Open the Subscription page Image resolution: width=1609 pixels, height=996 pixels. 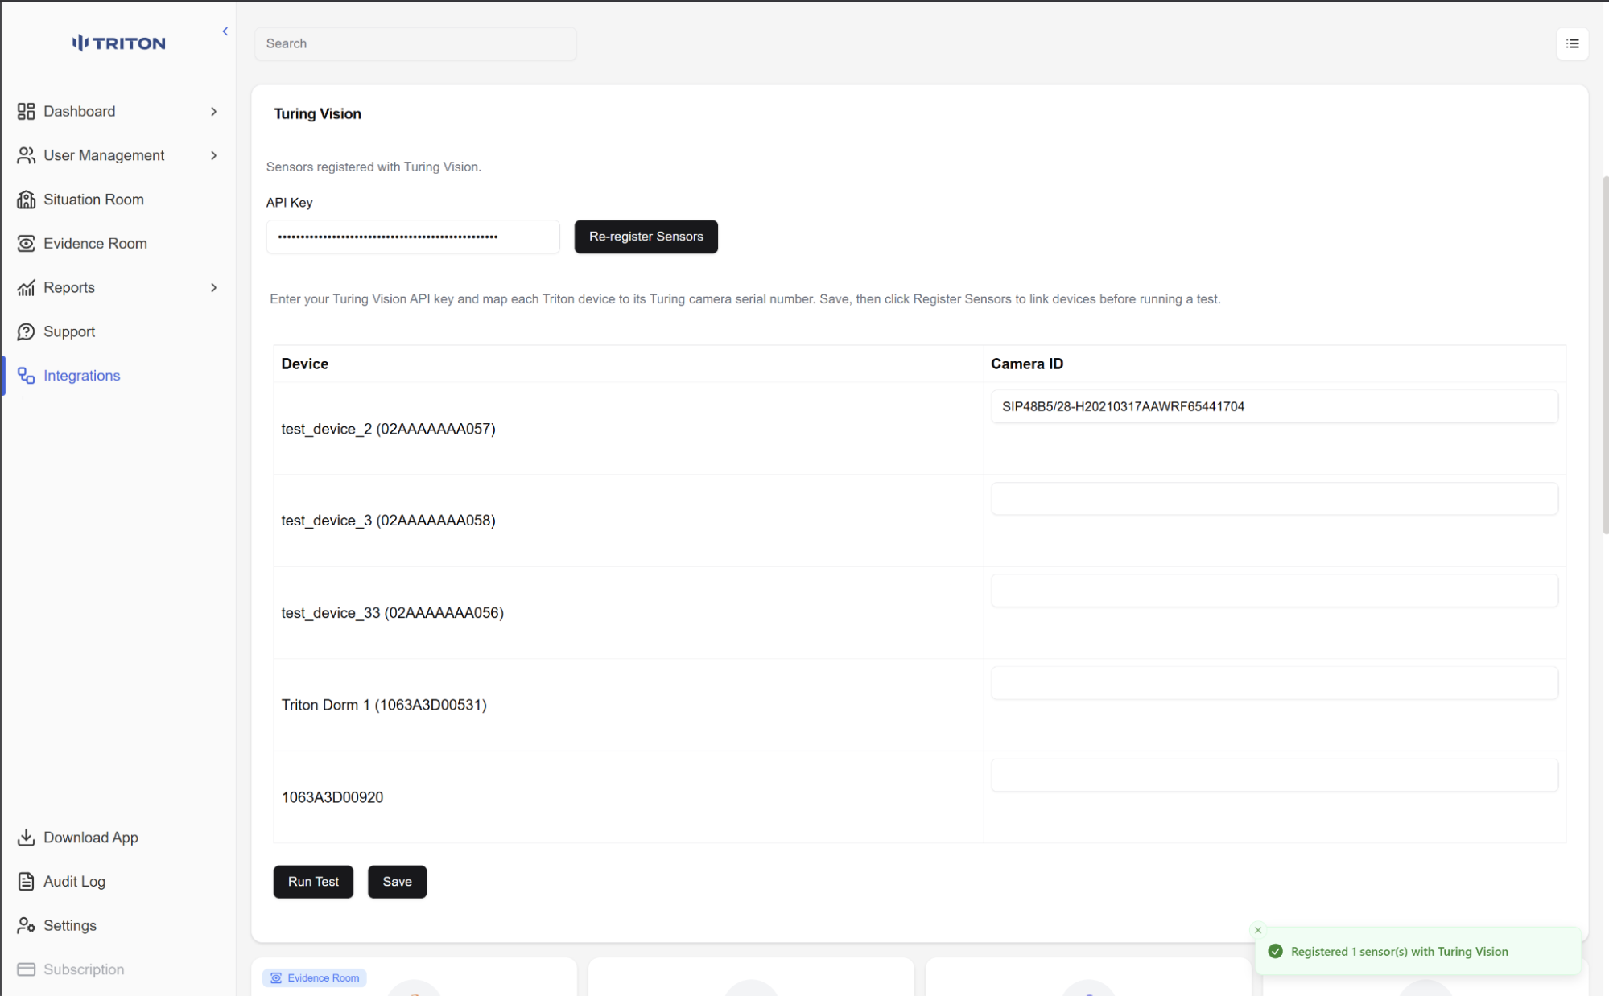[84, 969]
